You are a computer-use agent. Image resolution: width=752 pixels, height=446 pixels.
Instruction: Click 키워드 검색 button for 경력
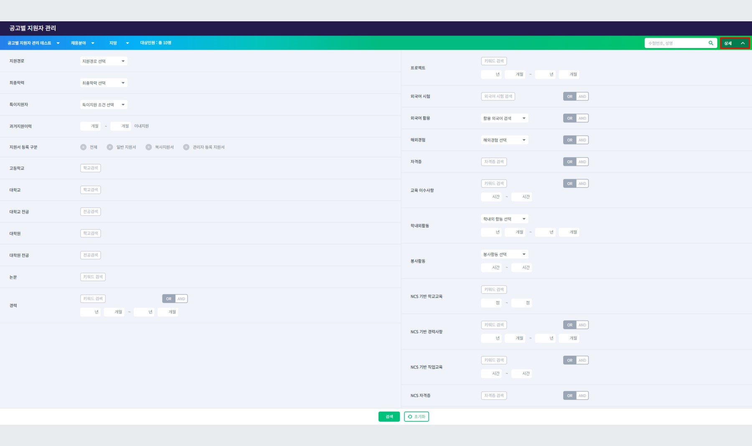pos(93,299)
